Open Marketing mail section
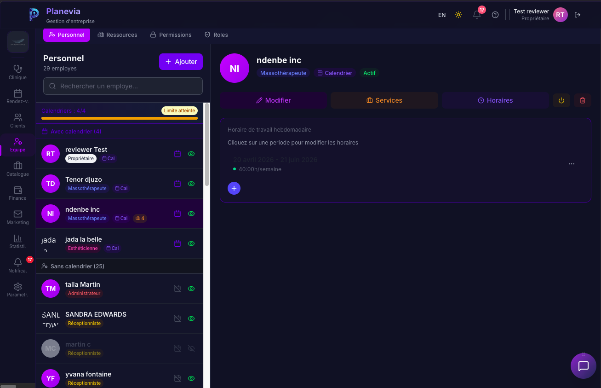 [17, 217]
